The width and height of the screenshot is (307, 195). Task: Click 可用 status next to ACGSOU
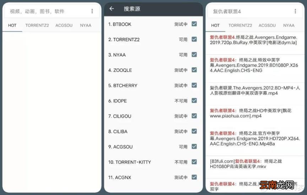[183, 147]
